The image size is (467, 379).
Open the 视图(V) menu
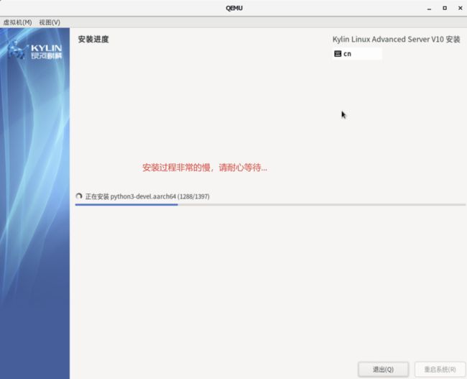point(50,22)
